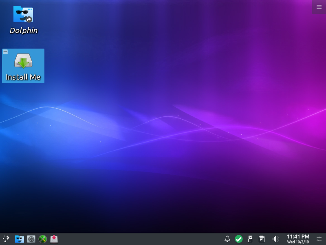Open panel settings slider icon

tap(319, 239)
